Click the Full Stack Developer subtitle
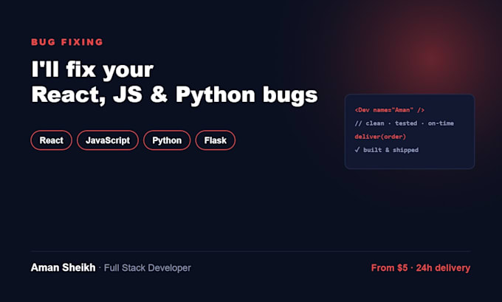The width and height of the screenshot is (502, 302). (x=147, y=268)
